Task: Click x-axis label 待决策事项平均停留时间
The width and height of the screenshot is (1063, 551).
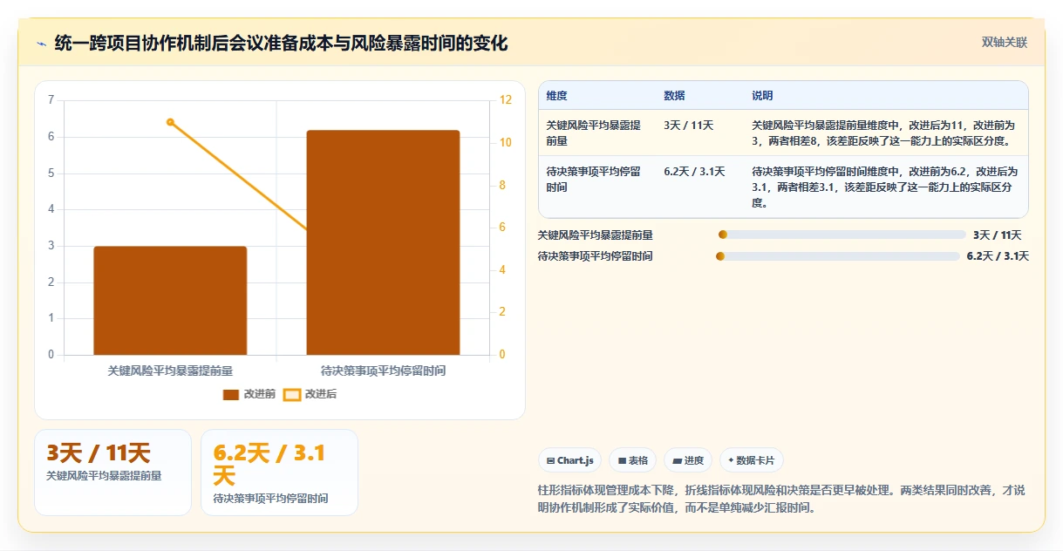Action: point(383,371)
